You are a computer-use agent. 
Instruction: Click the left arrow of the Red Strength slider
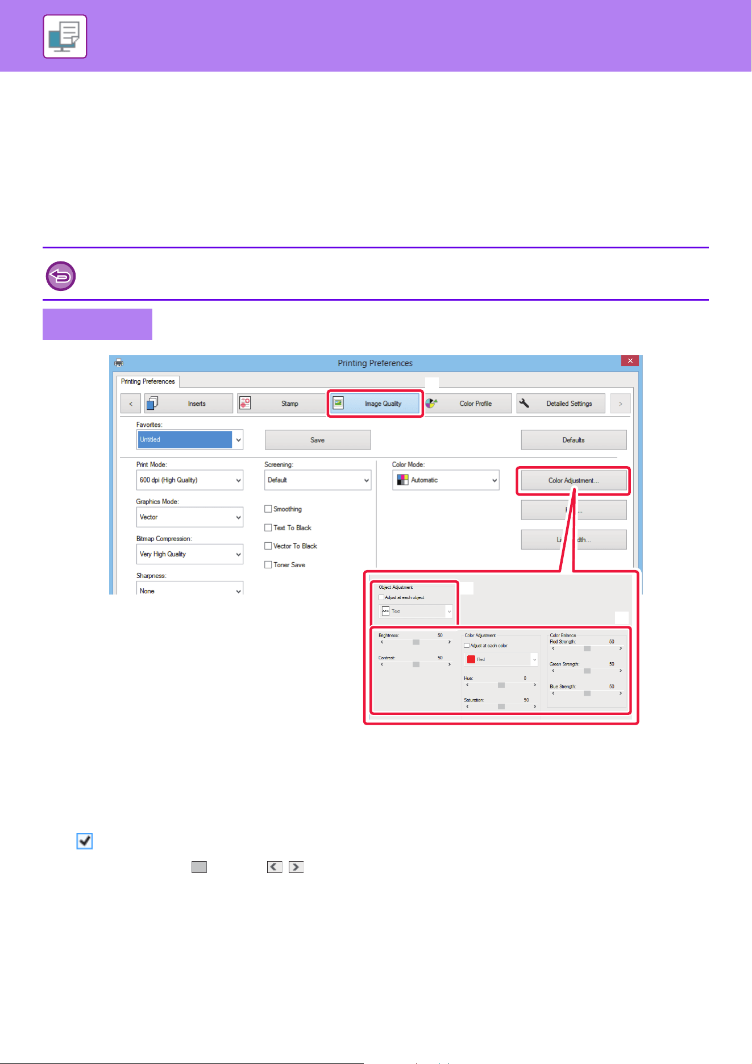pos(553,648)
